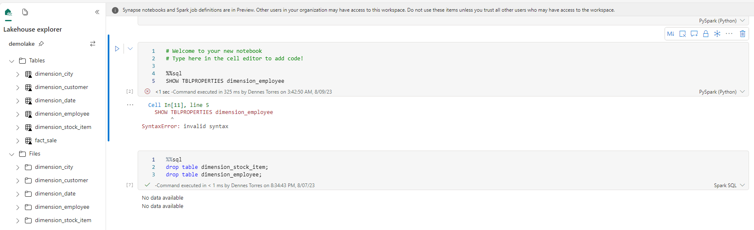Select dimension_employee table in Tables

pos(62,114)
